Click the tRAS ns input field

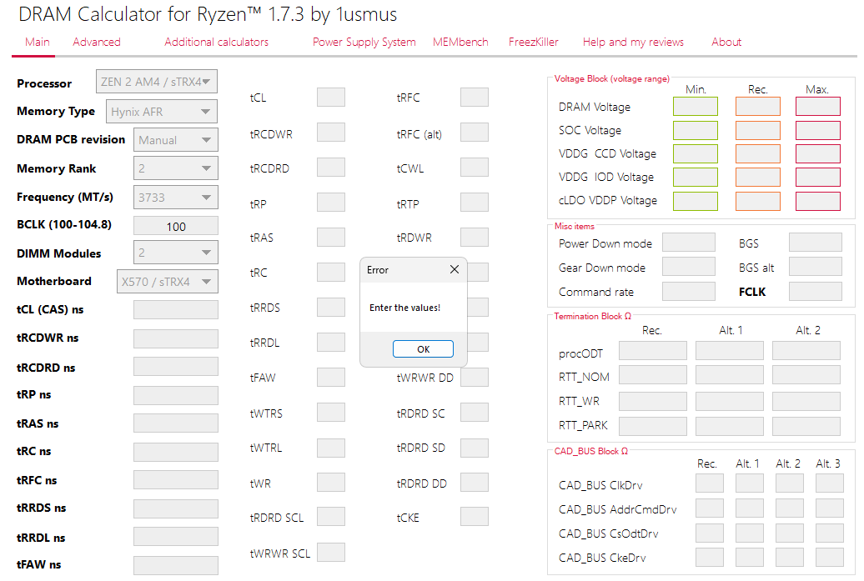coord(176,423)
